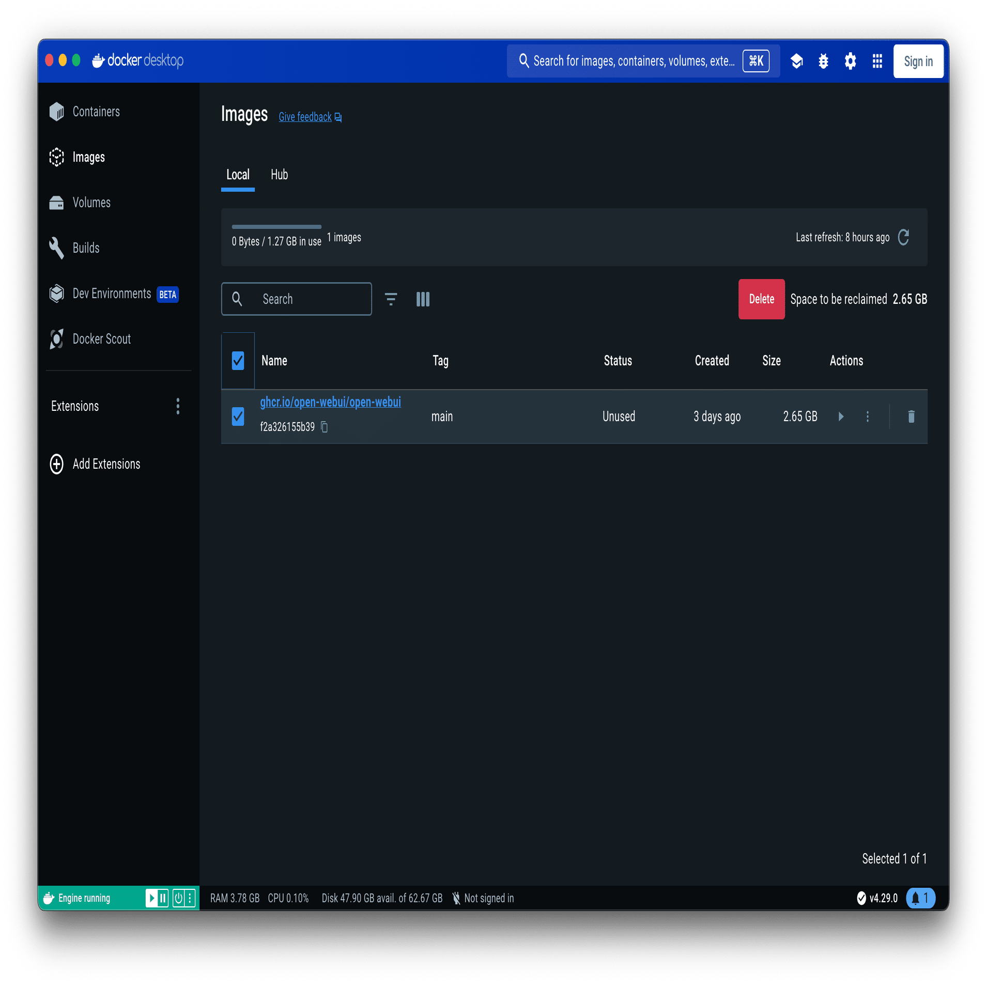Run the open-webui image
Image resolution: width=987 pixels, height=987 pixels.
coord(841,417)
